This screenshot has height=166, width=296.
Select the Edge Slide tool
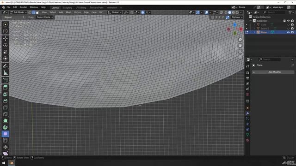(5, 140)
